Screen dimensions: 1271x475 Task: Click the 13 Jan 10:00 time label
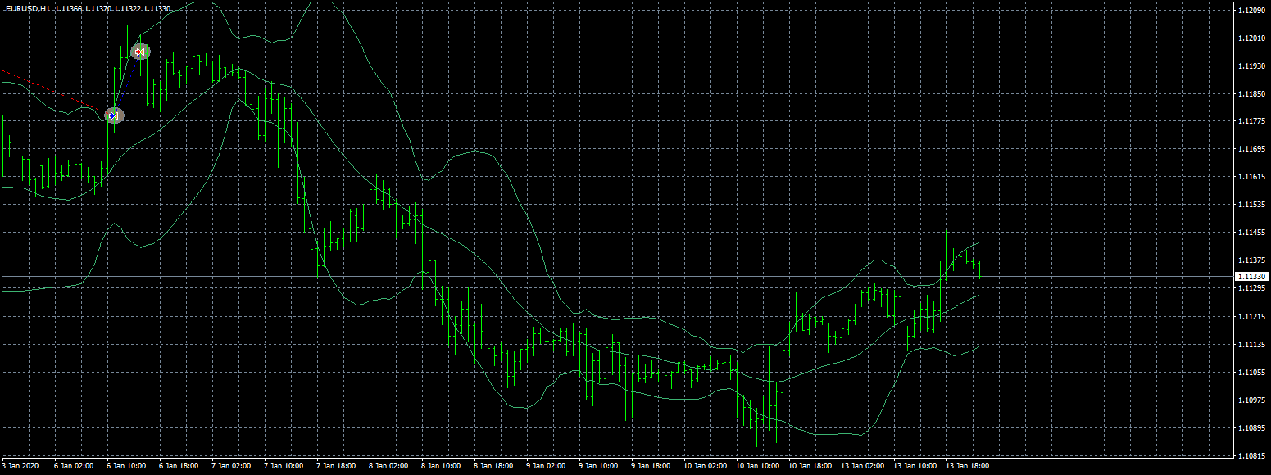[915, 465]
